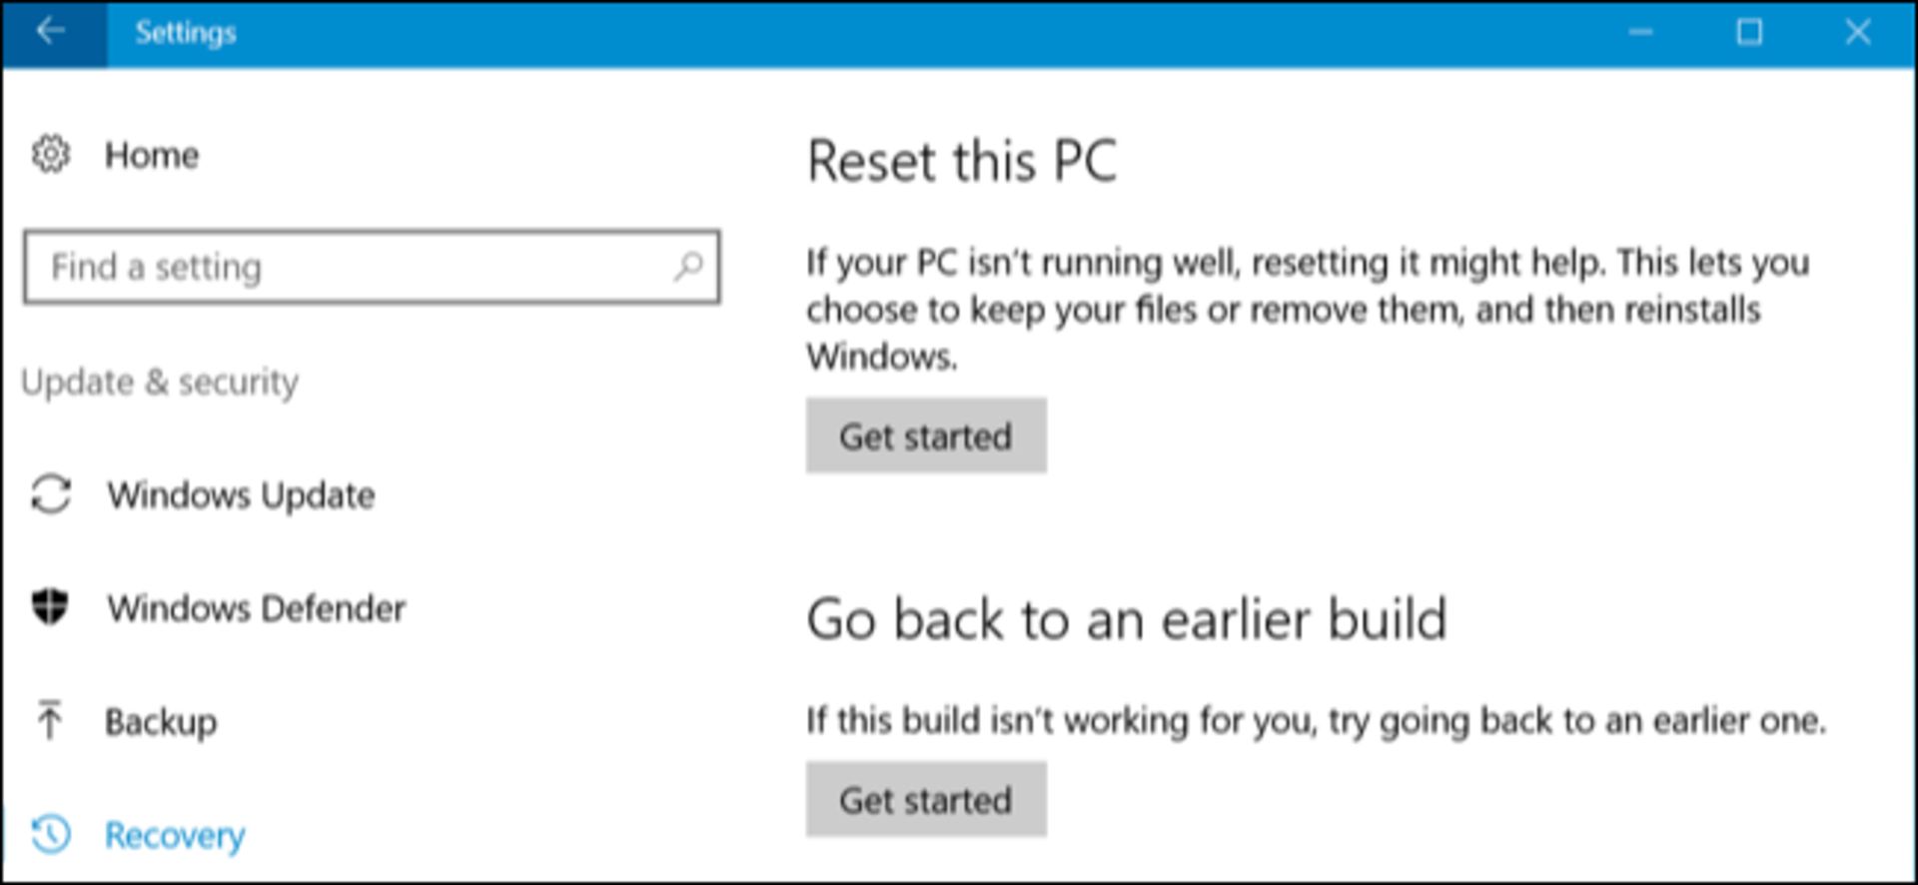Click the Windows Update sync arrows icon
Viewport: 1918px width, 885px height.
point(50,494)
